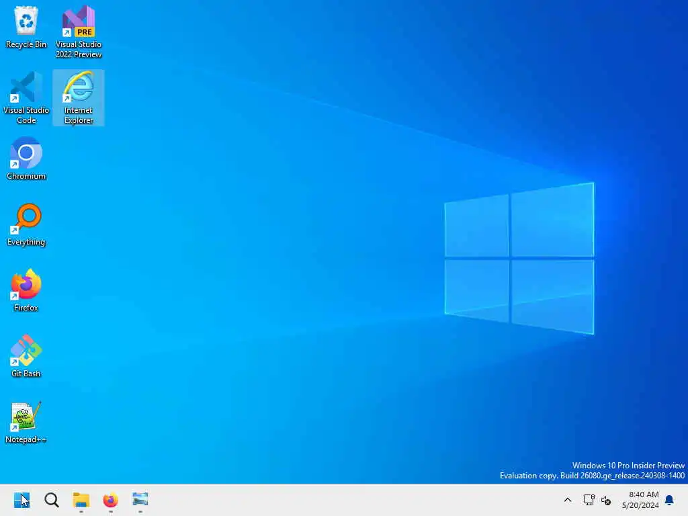Select the Firefox desktop shortcut
688x516 pixels.
click(26, 290)
